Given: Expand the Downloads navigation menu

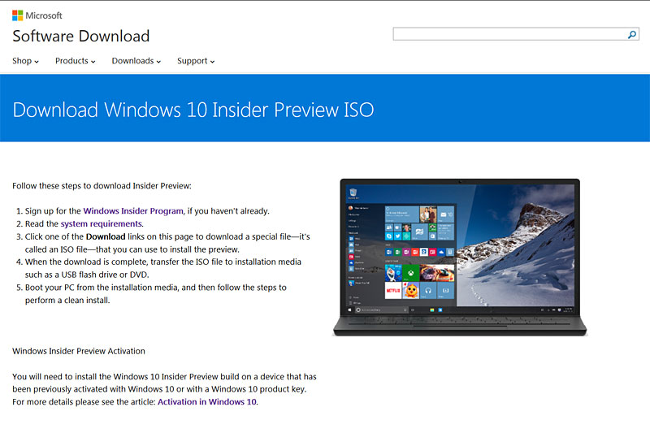Looking at the screenshot, I should [x=136, y=61].
